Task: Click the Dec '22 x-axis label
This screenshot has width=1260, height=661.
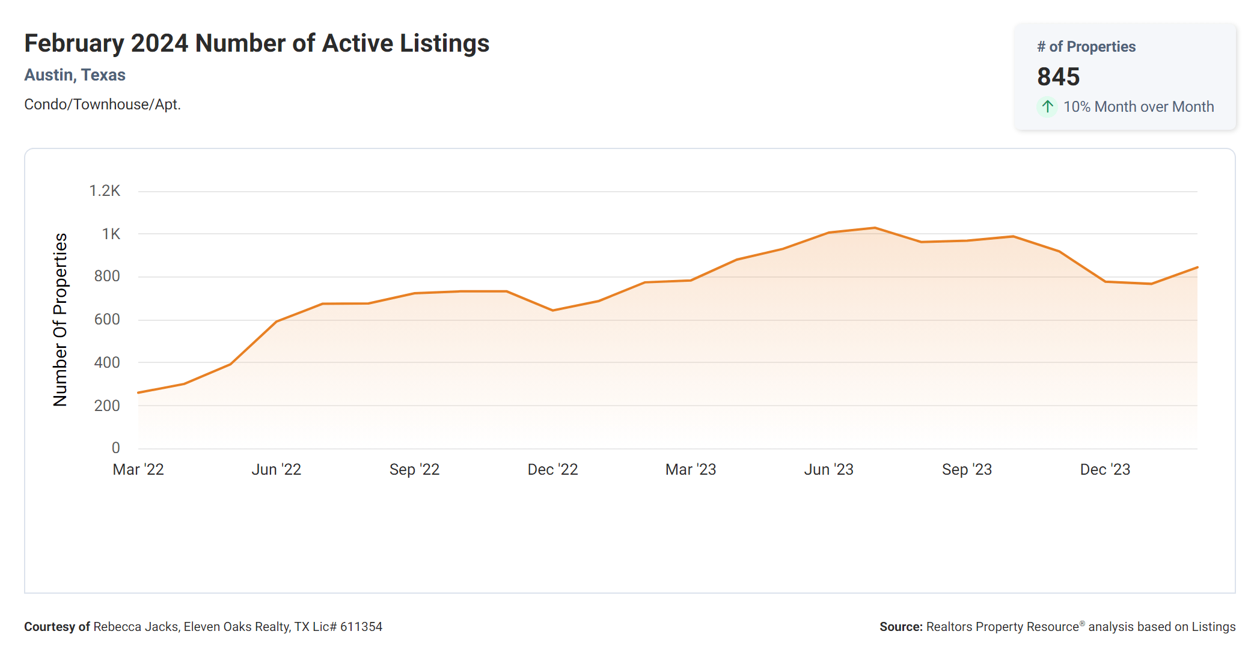Action: [x=552, y=469]
